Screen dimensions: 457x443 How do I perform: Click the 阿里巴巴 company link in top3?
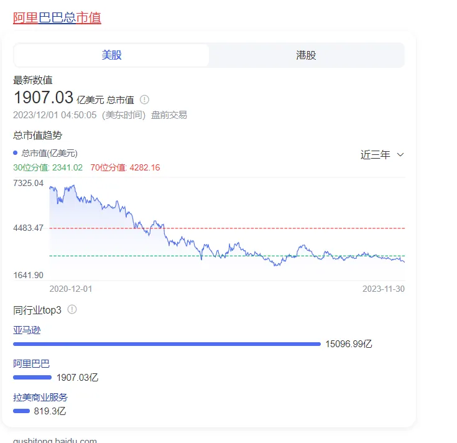(x=31, y=364)
